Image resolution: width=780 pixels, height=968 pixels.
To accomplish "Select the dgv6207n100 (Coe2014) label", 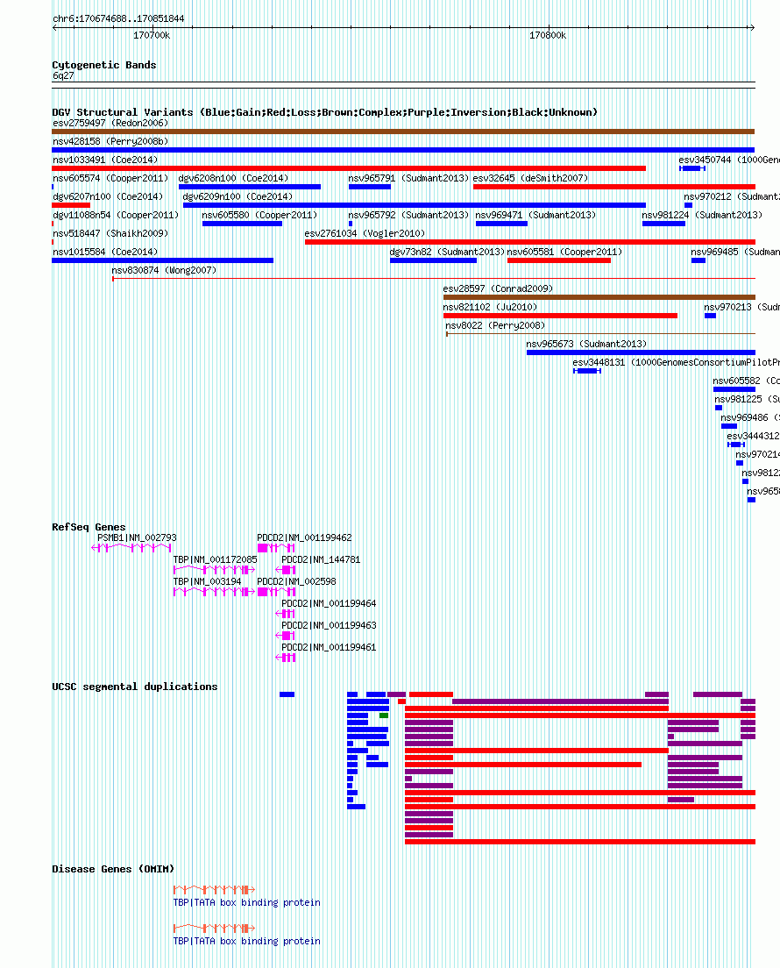I will pos(108,197).
